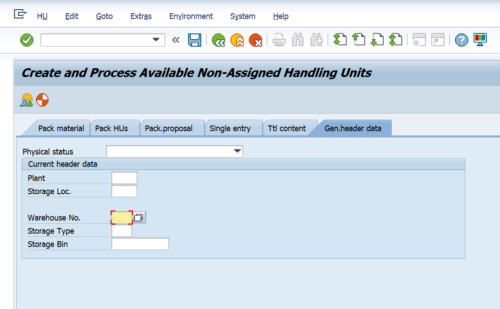Open the multiple selection icon beside Warehouse No.
Viewport: 500px width, 309px height.
(x=139, y=217)
